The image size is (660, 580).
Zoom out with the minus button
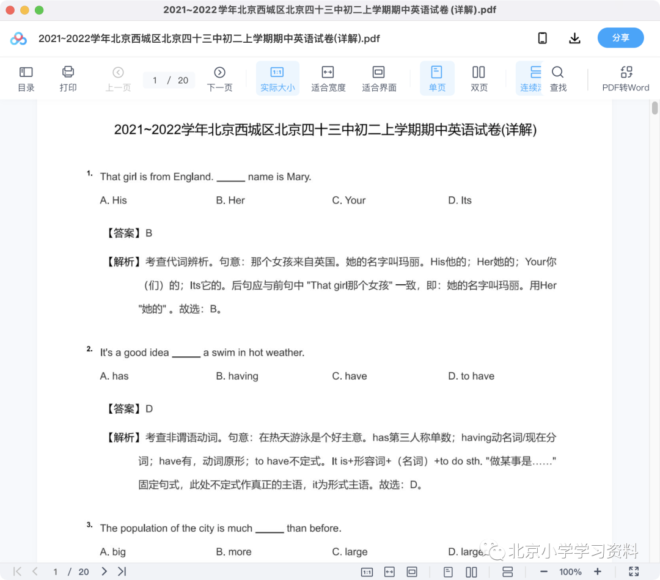click(544, 571)
